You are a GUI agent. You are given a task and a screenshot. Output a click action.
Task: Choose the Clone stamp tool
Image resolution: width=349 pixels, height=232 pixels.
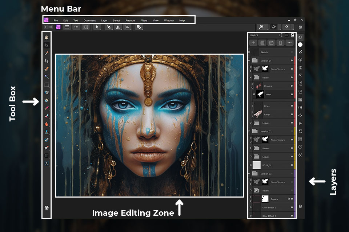[47, 132]
